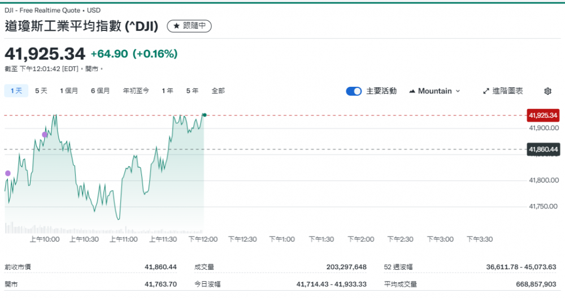Switch chart to the 1年 range
The image size is (565, 298).
tap(167, 91)
